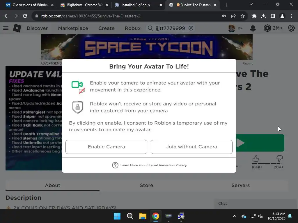Viewport: 298px width, 223px height.
Task: Show hidden system tray icons
Action: point(235,216)
